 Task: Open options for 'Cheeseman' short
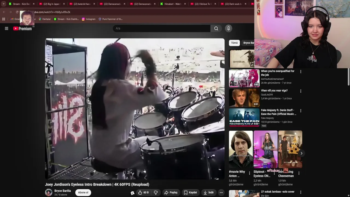coord(299,173)
